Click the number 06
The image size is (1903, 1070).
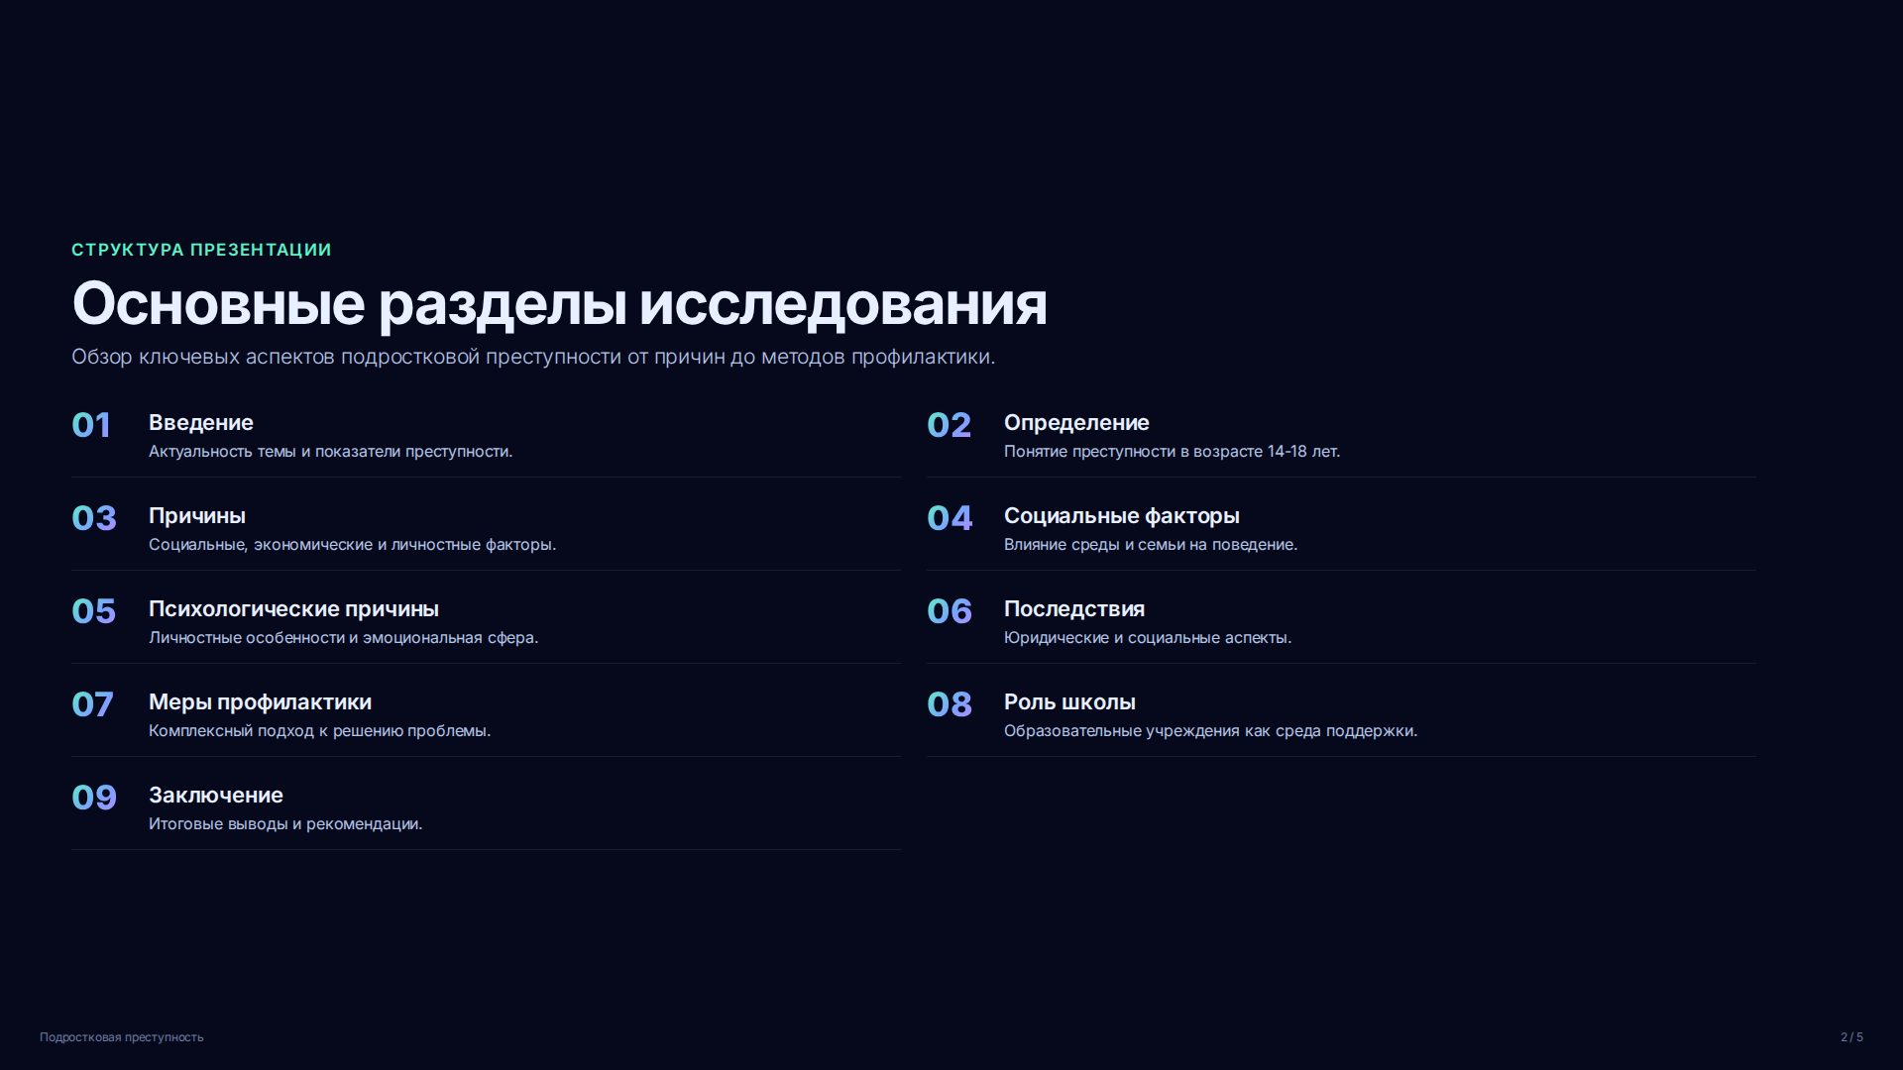[950, 611]
